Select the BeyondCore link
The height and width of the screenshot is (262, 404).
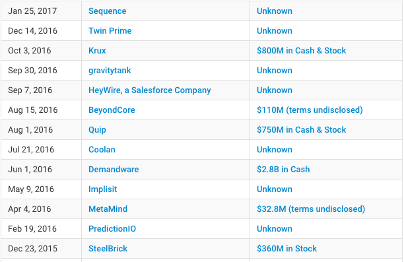tap(112, 110)
